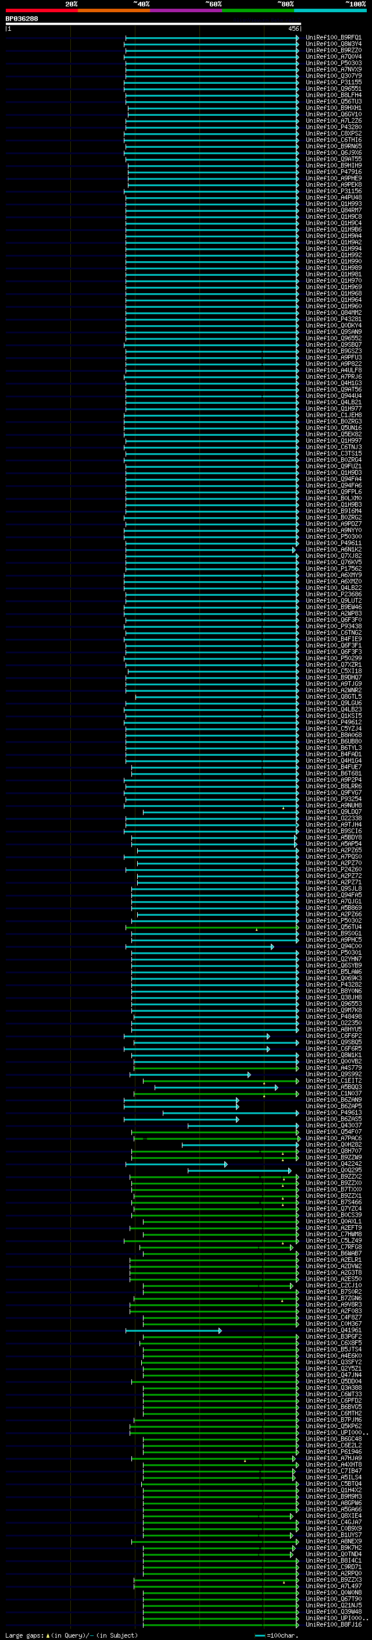The width and height of the screenshot is (372, 1640).
Task: Click the red 20% identity legend bar
Action: [41, 10]
